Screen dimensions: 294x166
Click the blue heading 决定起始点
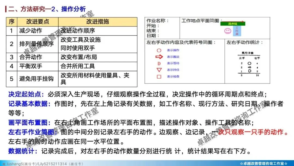(26, 94)
